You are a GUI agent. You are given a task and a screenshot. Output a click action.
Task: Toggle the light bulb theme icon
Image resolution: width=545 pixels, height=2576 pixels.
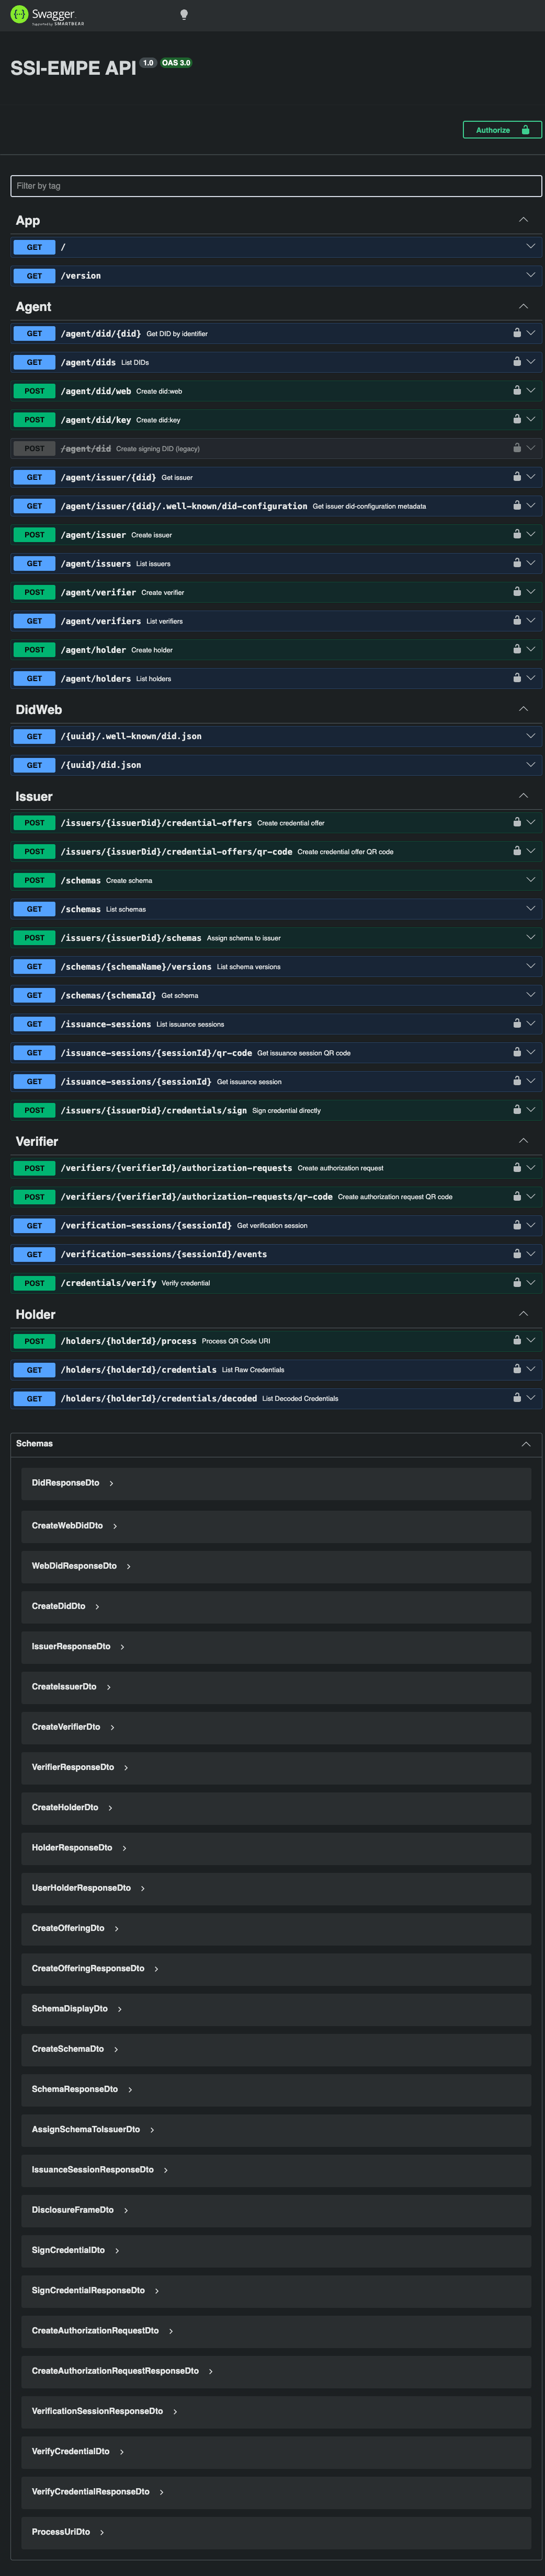click(183, 15)
